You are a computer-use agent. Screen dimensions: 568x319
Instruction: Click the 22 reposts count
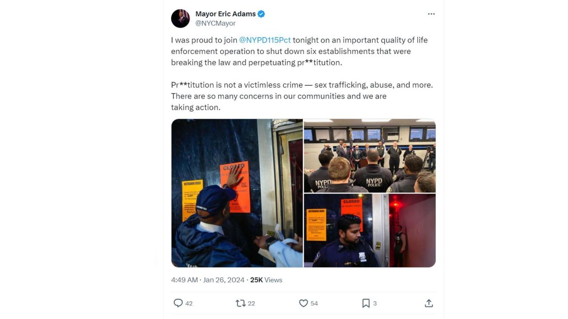point(251,303)
